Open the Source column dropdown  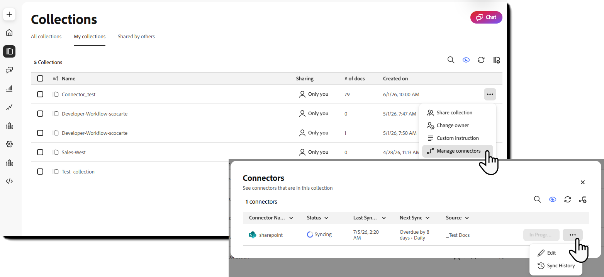(467, 218)
